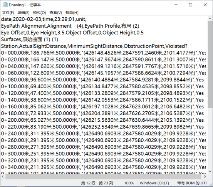Click the row starting 0+320.00米
The image size is (213, 187).
(x=104, y=161)
